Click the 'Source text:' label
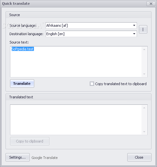 (x=19, y=42)
